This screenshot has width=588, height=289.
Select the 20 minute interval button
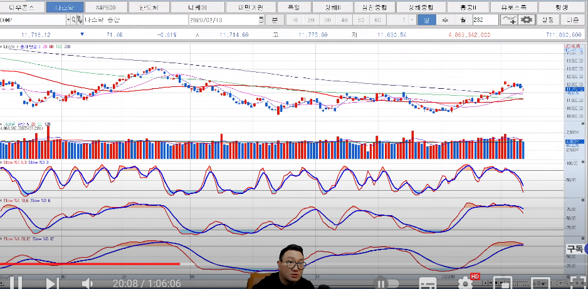coord(312,20)
